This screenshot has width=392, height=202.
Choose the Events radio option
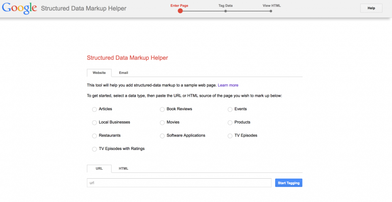point(230,109)
